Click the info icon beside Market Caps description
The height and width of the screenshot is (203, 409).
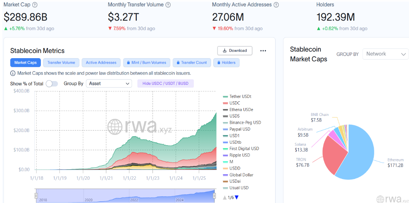[13, 73]
